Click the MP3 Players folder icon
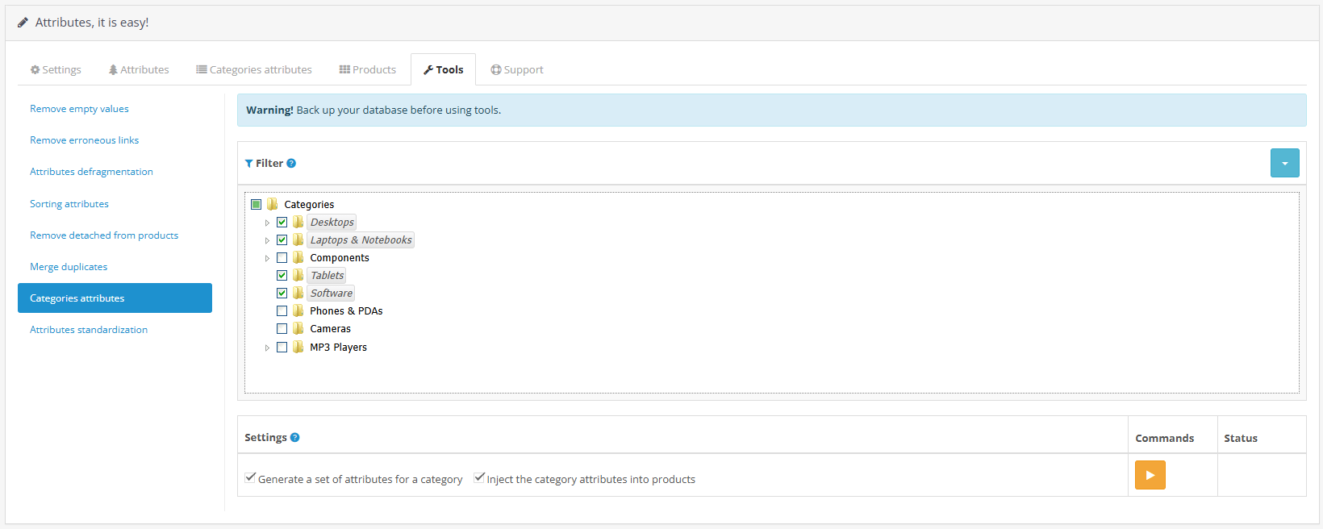 click(298, 347)
